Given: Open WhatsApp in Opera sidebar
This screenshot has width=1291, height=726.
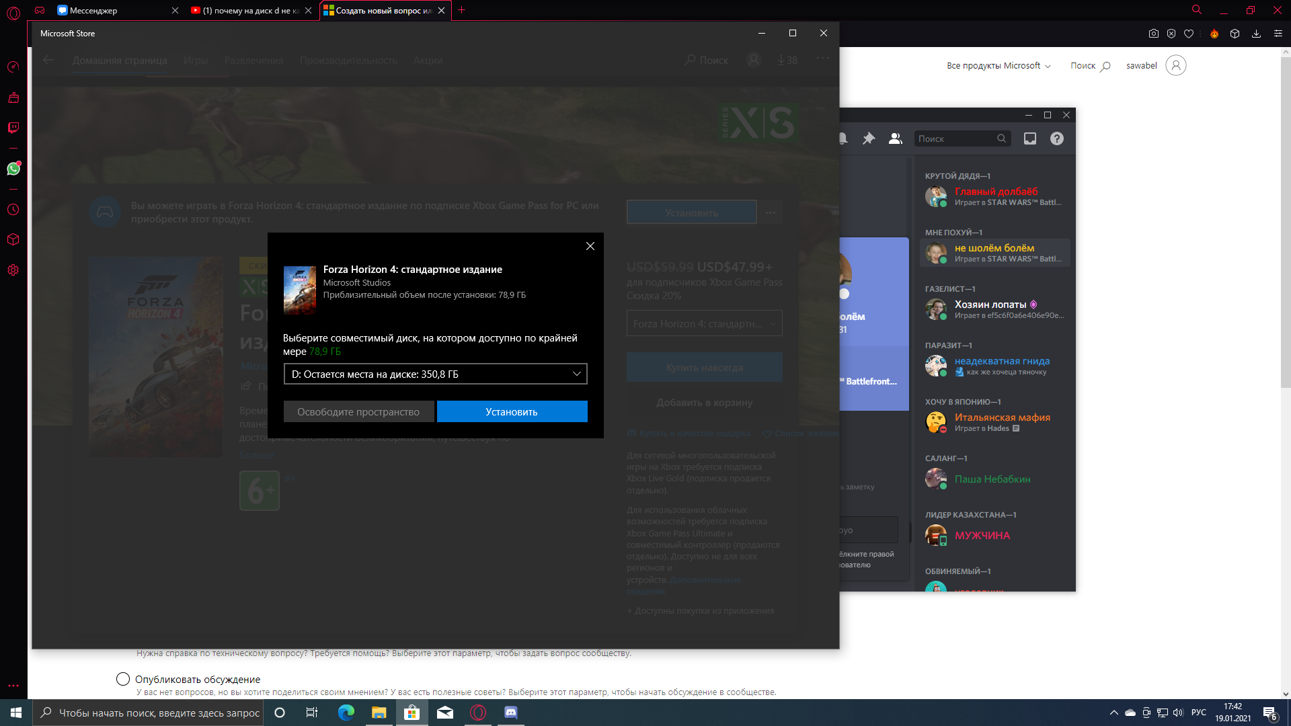Looking at the screenshot, I should (x=13, y=169).
